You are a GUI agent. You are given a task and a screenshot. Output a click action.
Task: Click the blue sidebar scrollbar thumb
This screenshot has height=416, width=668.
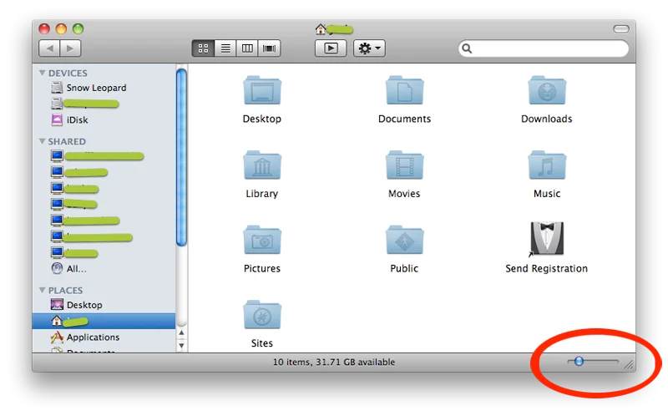pos(181,157)
